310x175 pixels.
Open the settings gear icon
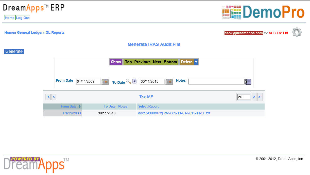point(297,32)
